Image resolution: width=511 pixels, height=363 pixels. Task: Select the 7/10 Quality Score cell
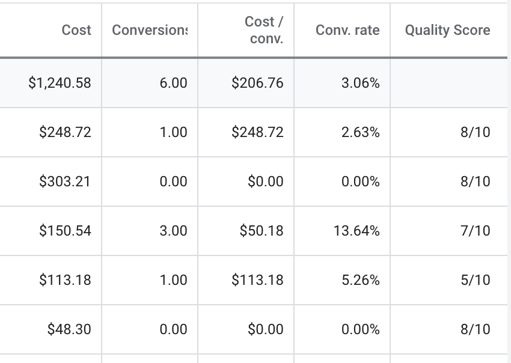475,231
